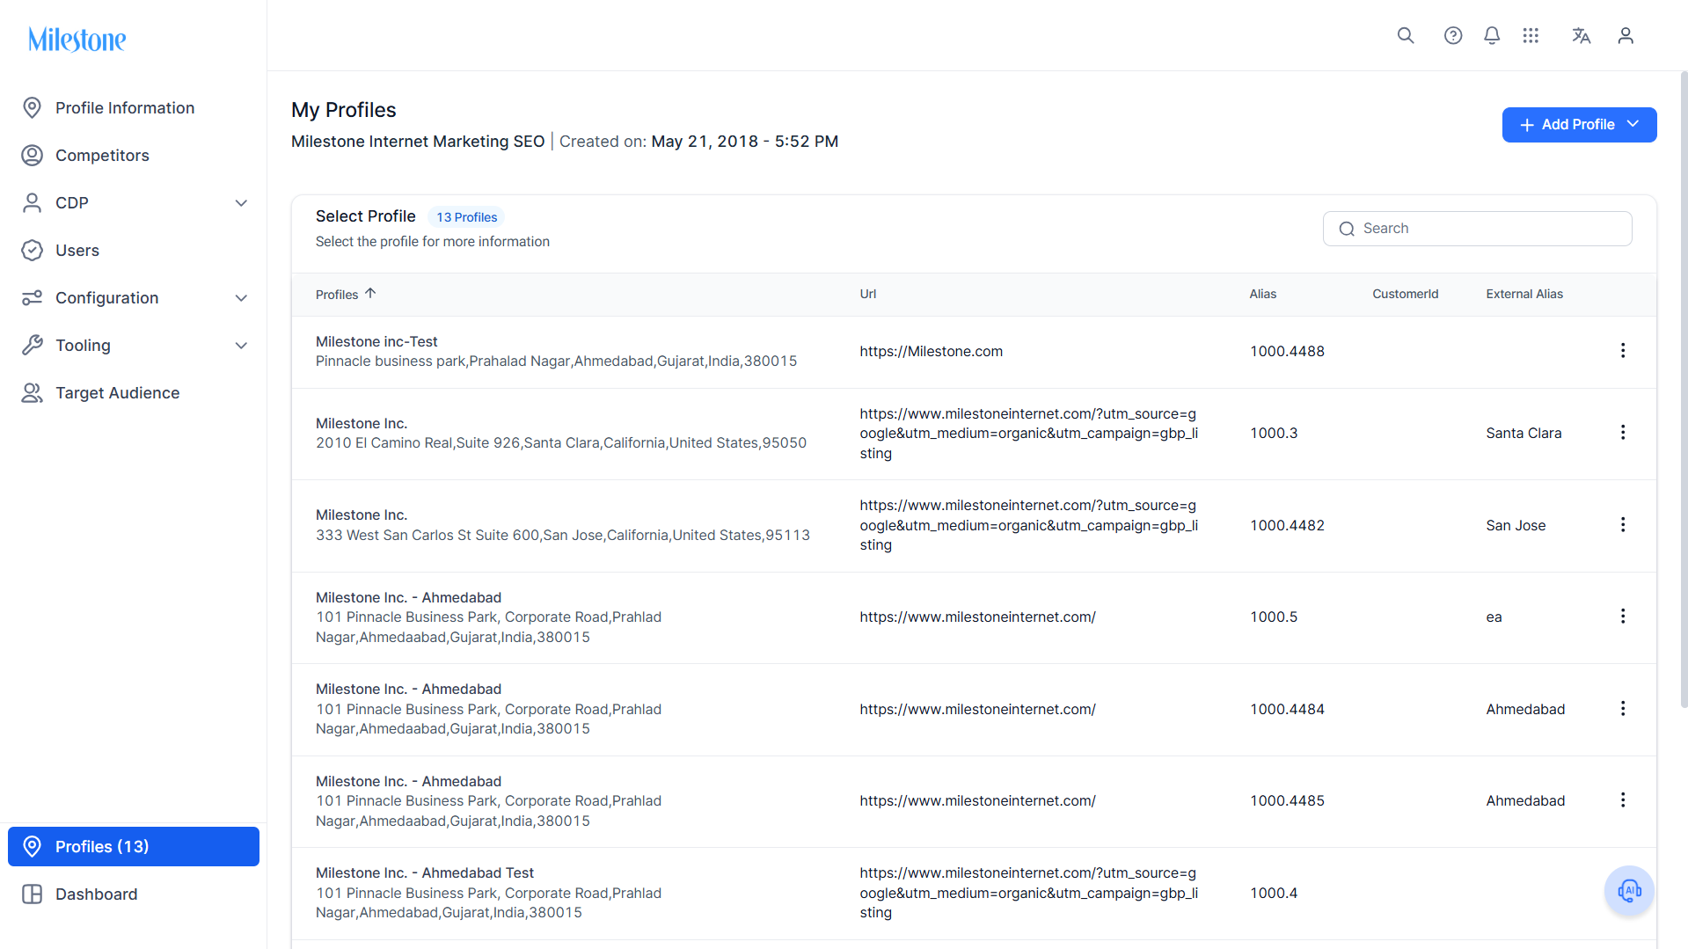Open the AI assistant chat bubble
Viewport: 1688px width, 949px height.
(1629, 891)
